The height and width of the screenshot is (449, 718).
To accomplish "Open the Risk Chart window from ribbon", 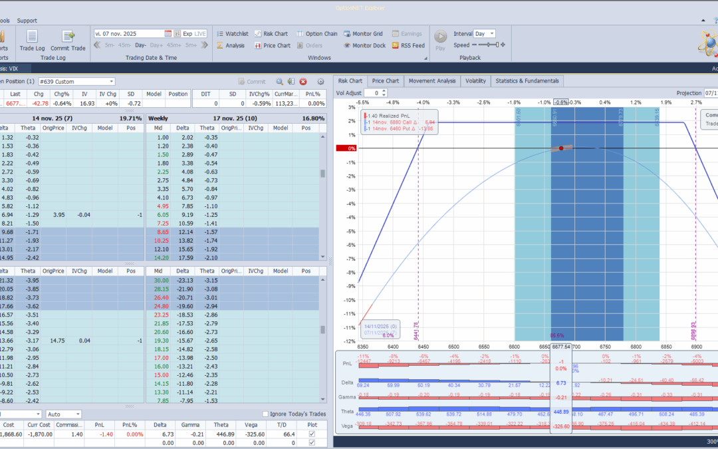I will click(271, 33).
